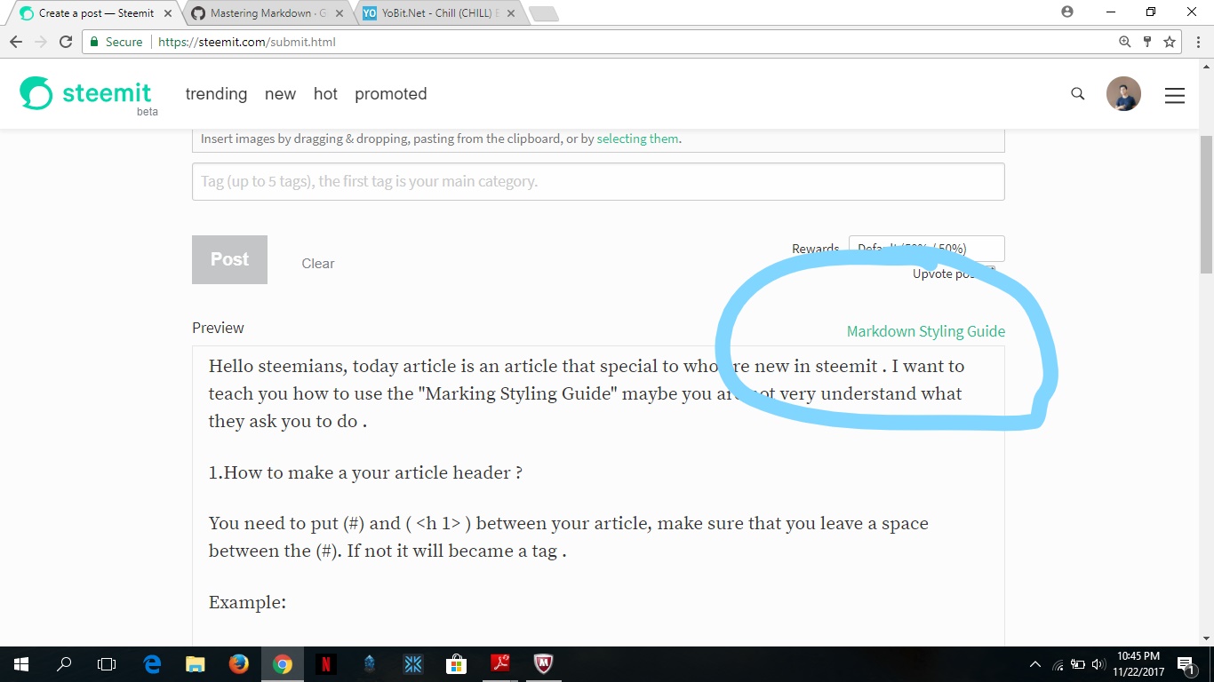The height and width of the screenshot is (682, 1214).
Task: Click '1.How to make a your article header ?'
Action: [x=365, y=472]
